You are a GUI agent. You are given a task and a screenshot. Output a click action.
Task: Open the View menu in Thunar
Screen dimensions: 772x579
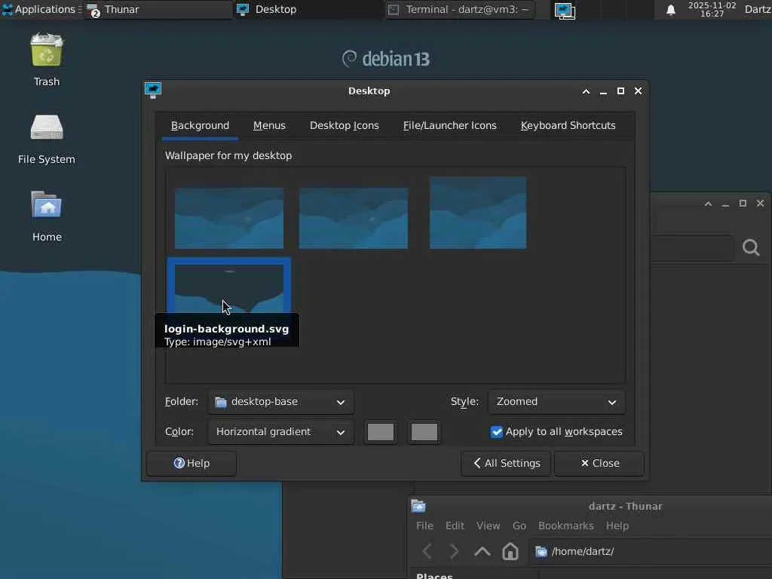[x=488, y=525]
